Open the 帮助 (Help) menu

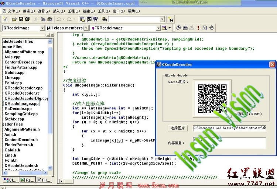(134, 11)
